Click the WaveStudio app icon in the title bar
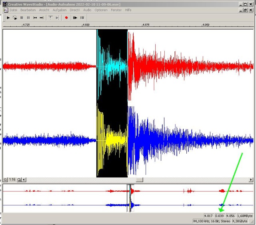Image resolution: width=256 pixels, height=225 pixels. pyautogui.click(x=5, y=4)
